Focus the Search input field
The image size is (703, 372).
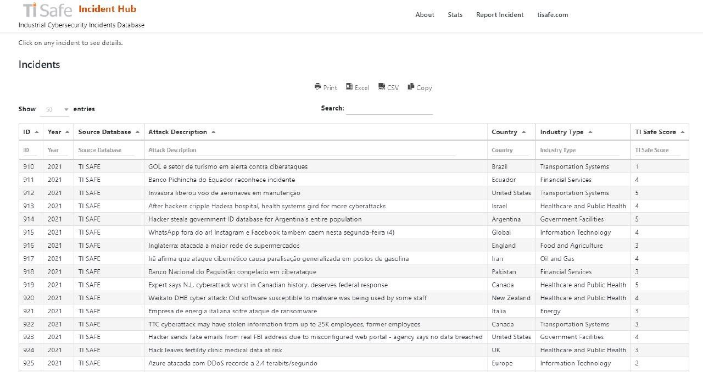(x=389, y=108)
